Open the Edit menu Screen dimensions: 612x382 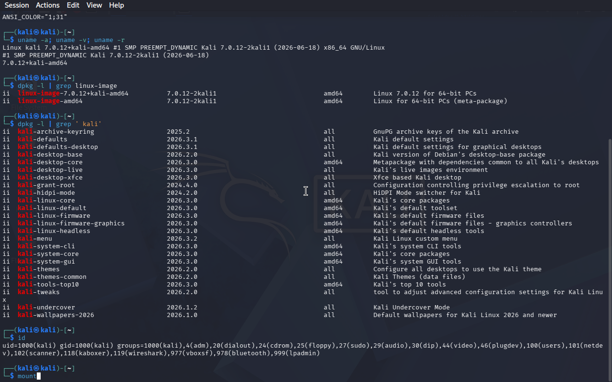pyautogui.click(x=73, y=5)
